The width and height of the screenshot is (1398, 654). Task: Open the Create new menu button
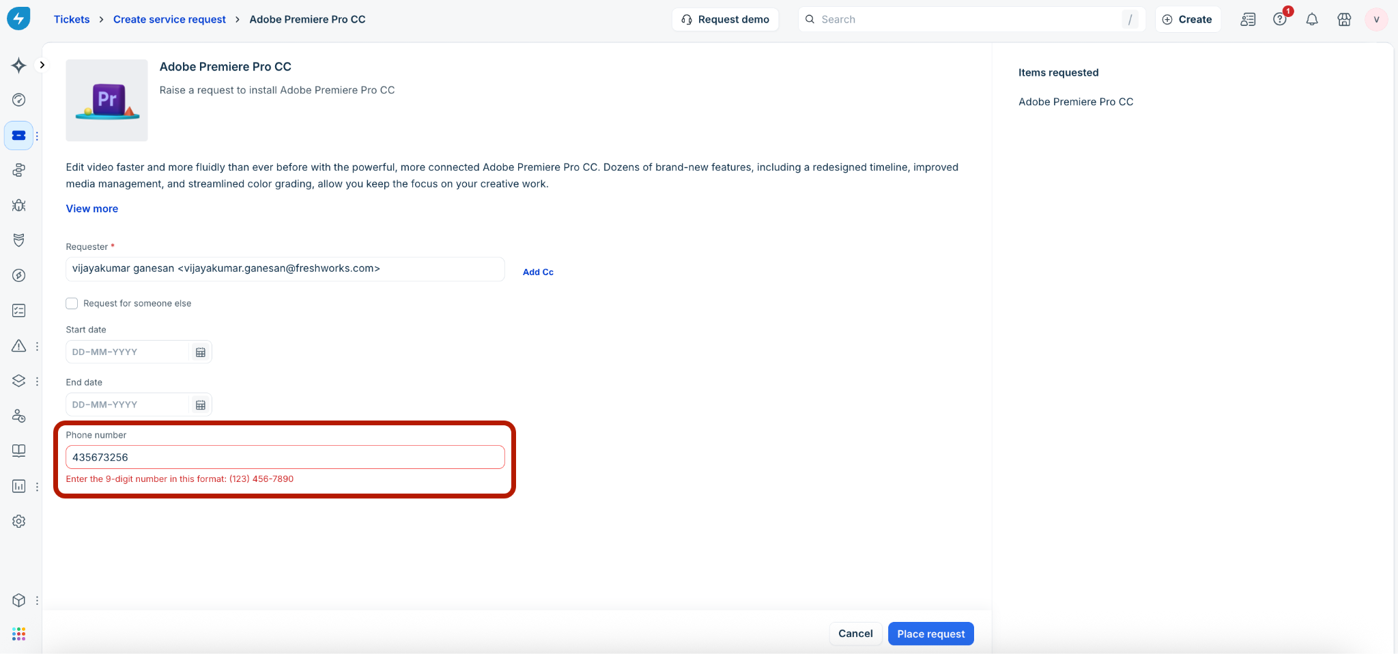pyautogui.click(x=1187, y=19)
